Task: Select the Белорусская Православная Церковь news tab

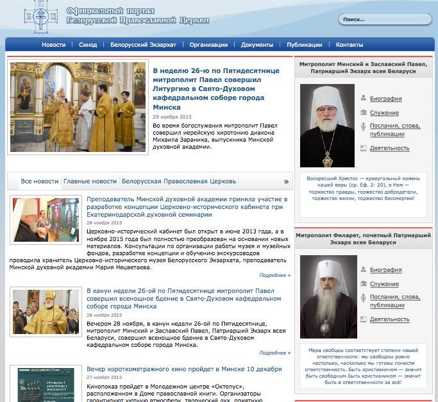Action: [179, 181]
